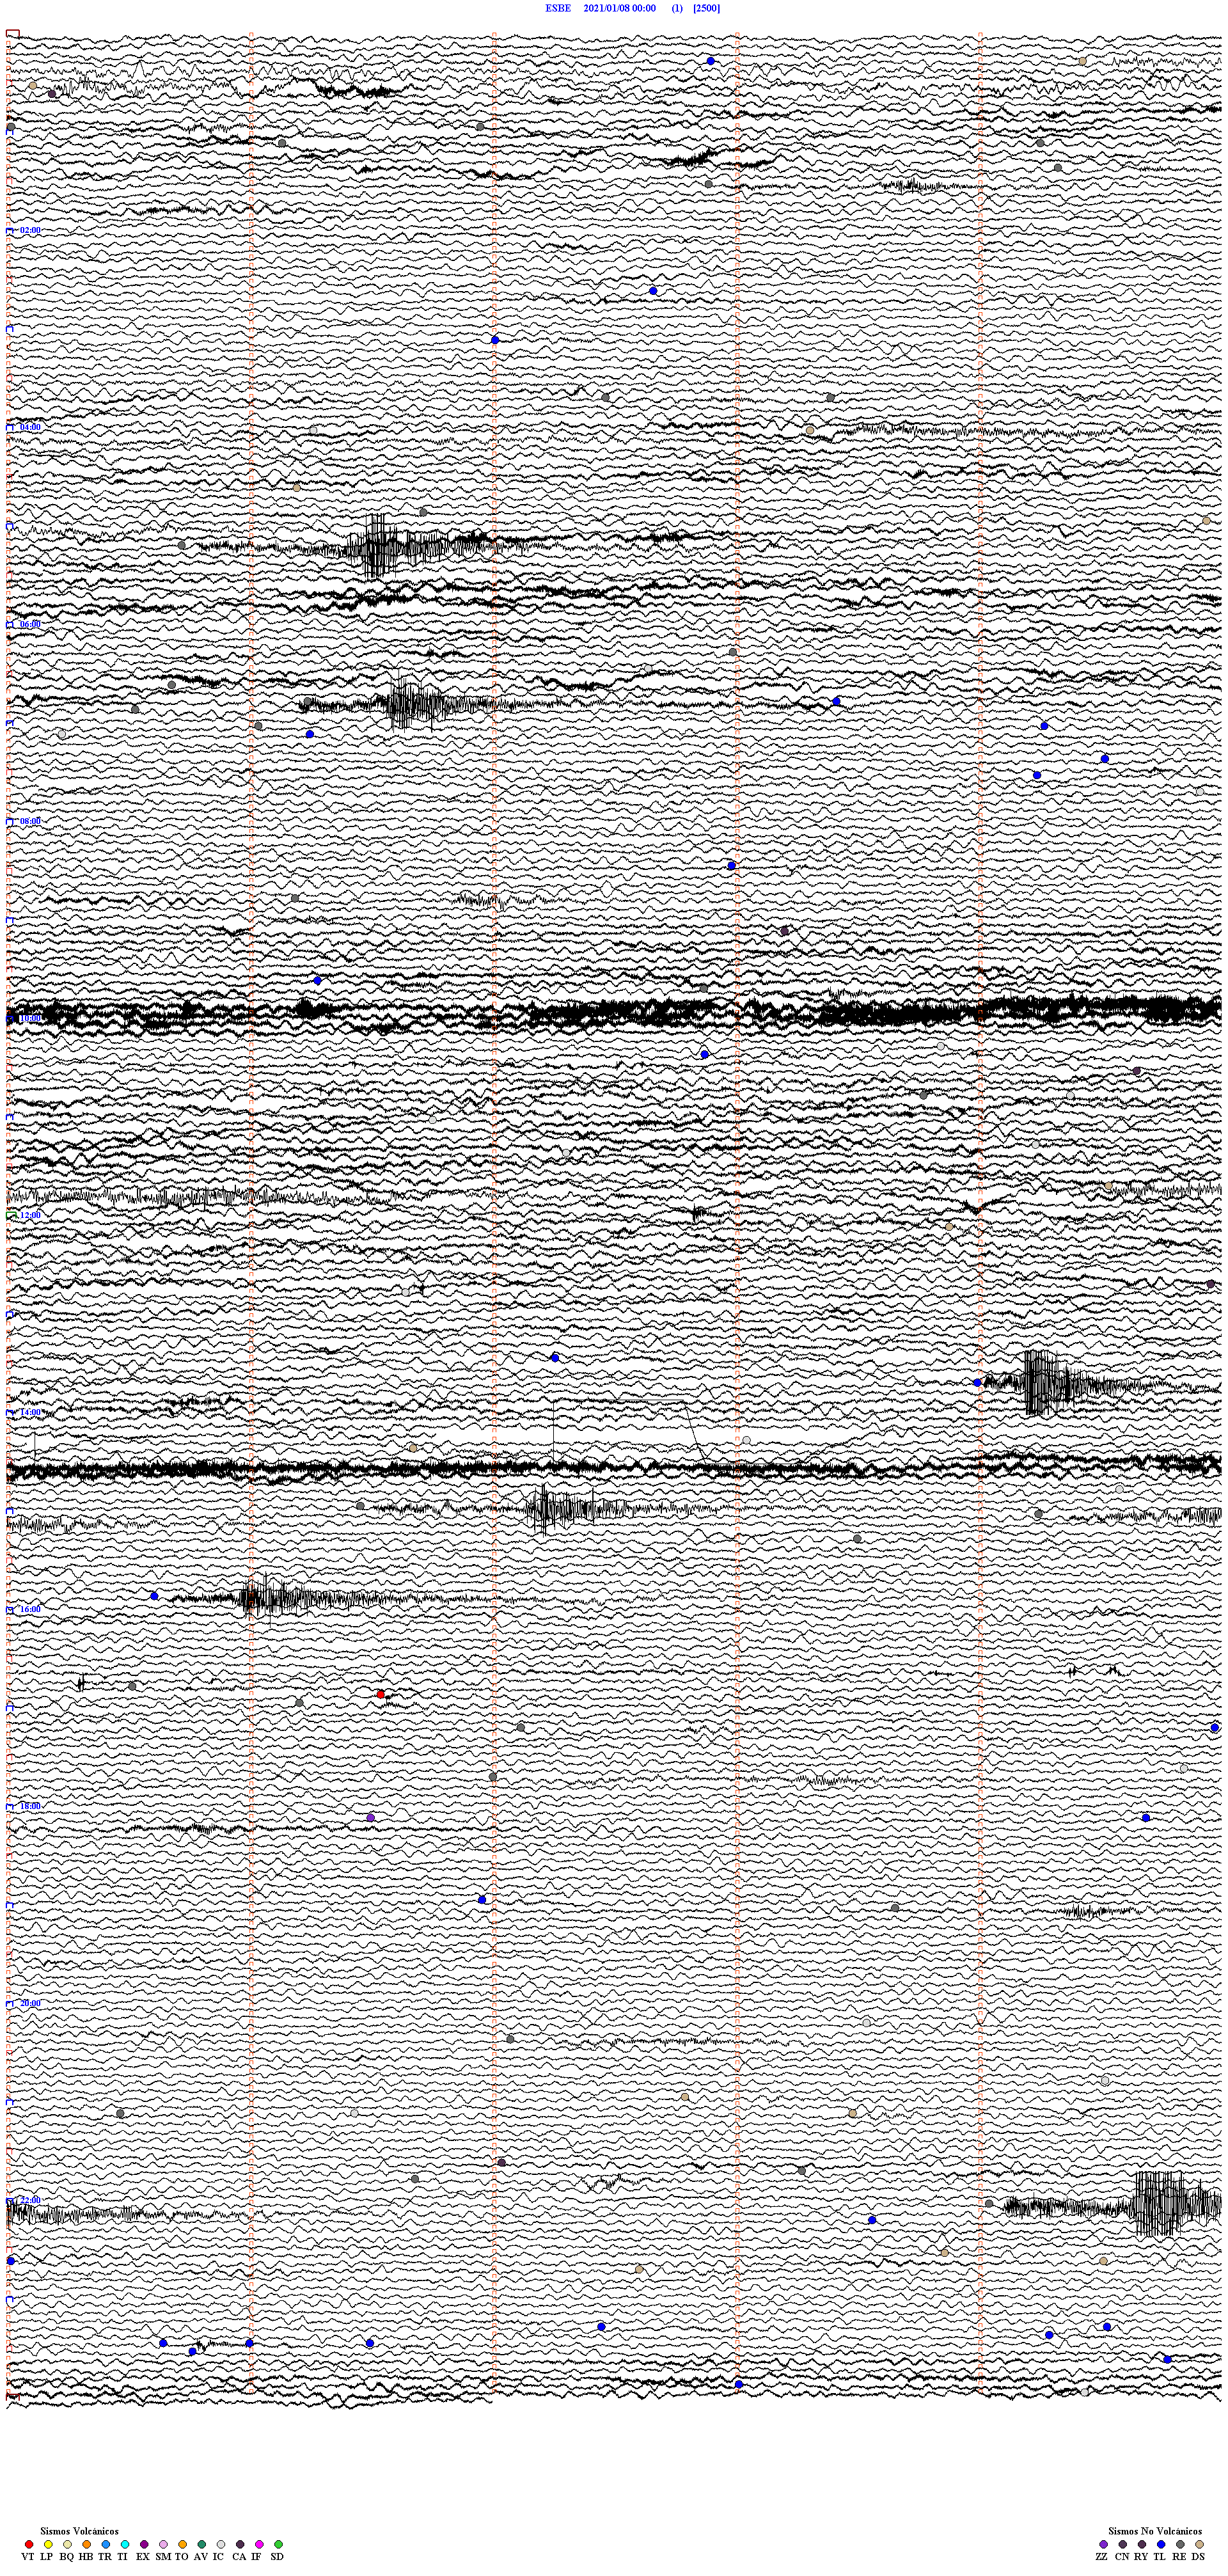
Task: Click the gray RE legend dot
Action: click(x=1180, y=2544)
